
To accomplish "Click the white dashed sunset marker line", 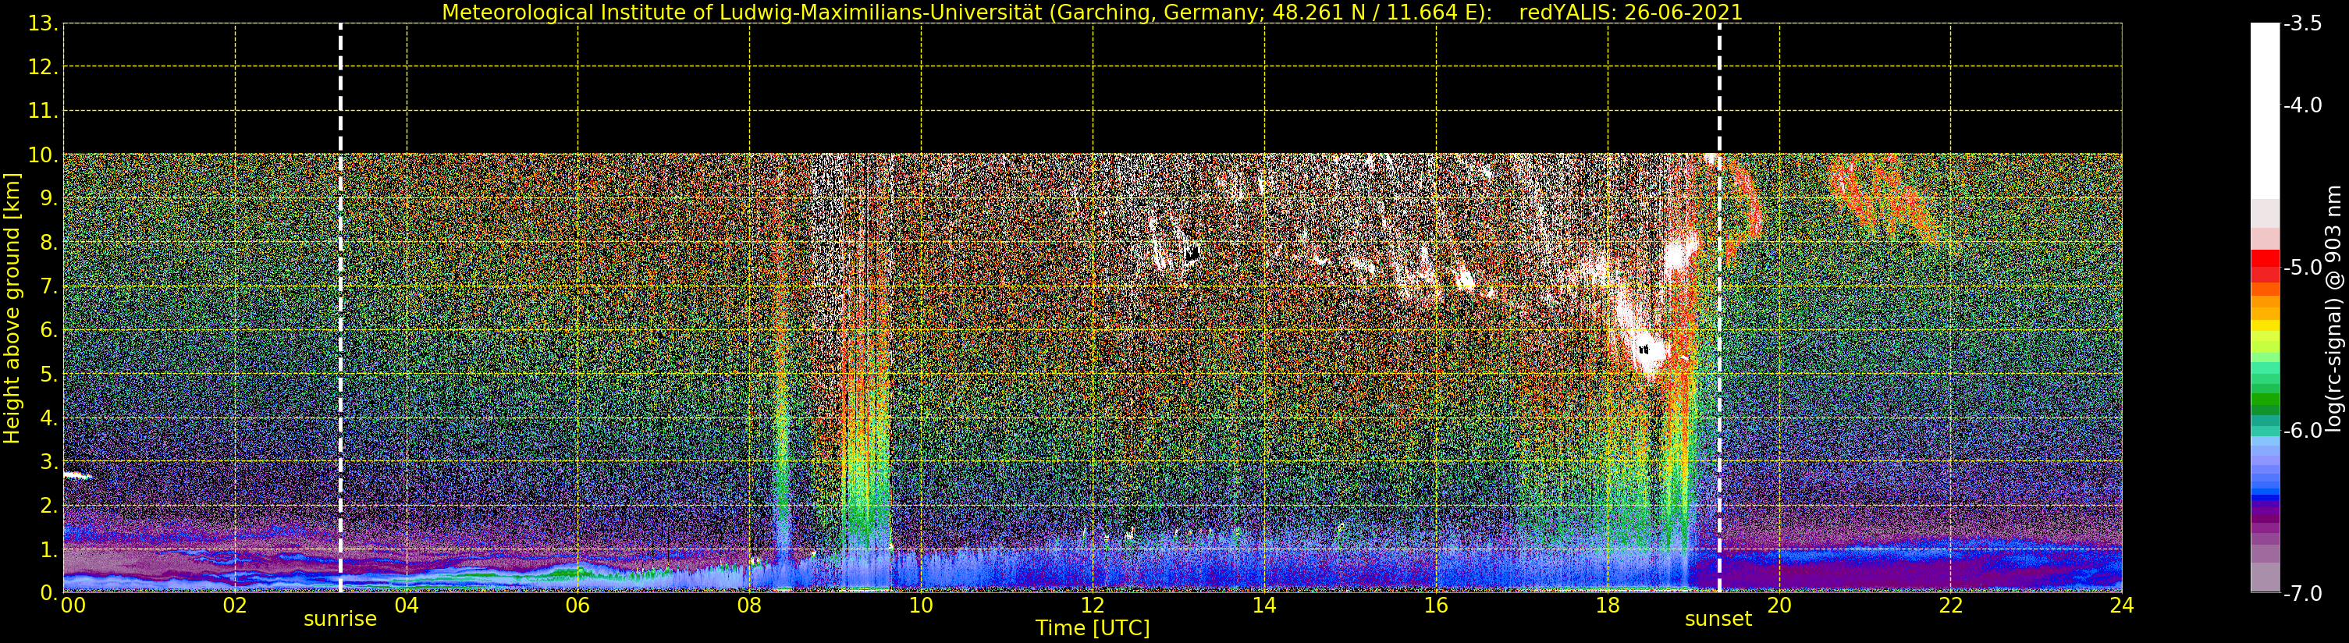I will 1719,308.
